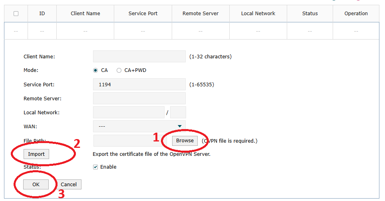Select the CA+PWD mode radio button

pos(119,70)
